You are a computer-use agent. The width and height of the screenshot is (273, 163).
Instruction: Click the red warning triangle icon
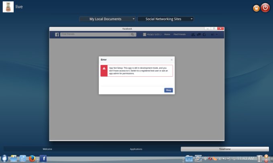104,68
